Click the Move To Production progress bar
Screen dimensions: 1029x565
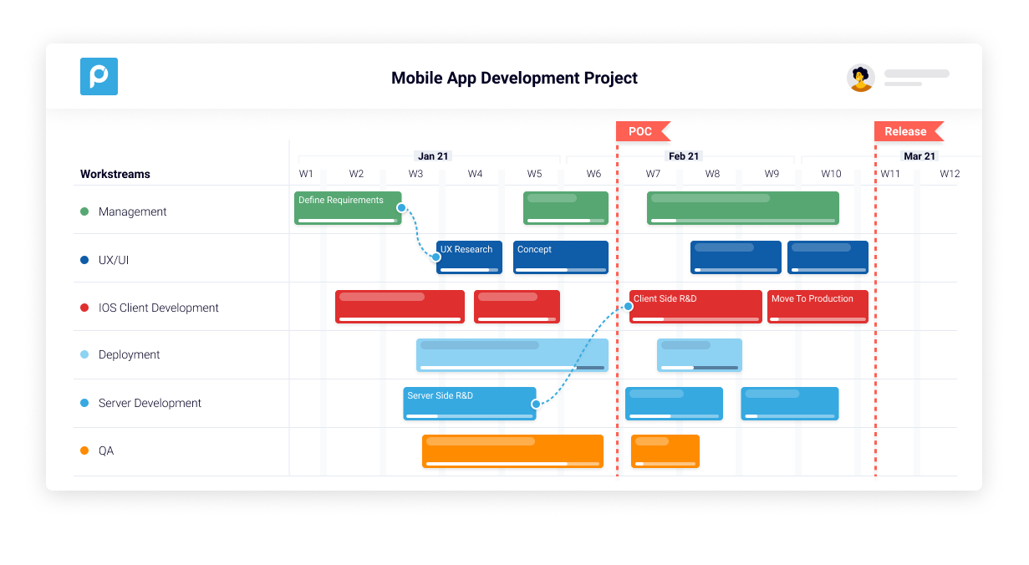[x=818, y=319]
